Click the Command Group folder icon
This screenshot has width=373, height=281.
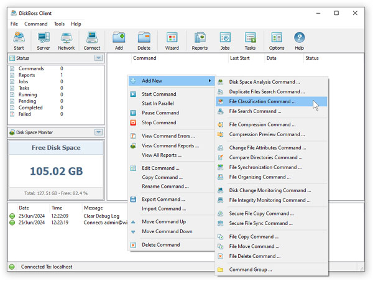(221, 270)
